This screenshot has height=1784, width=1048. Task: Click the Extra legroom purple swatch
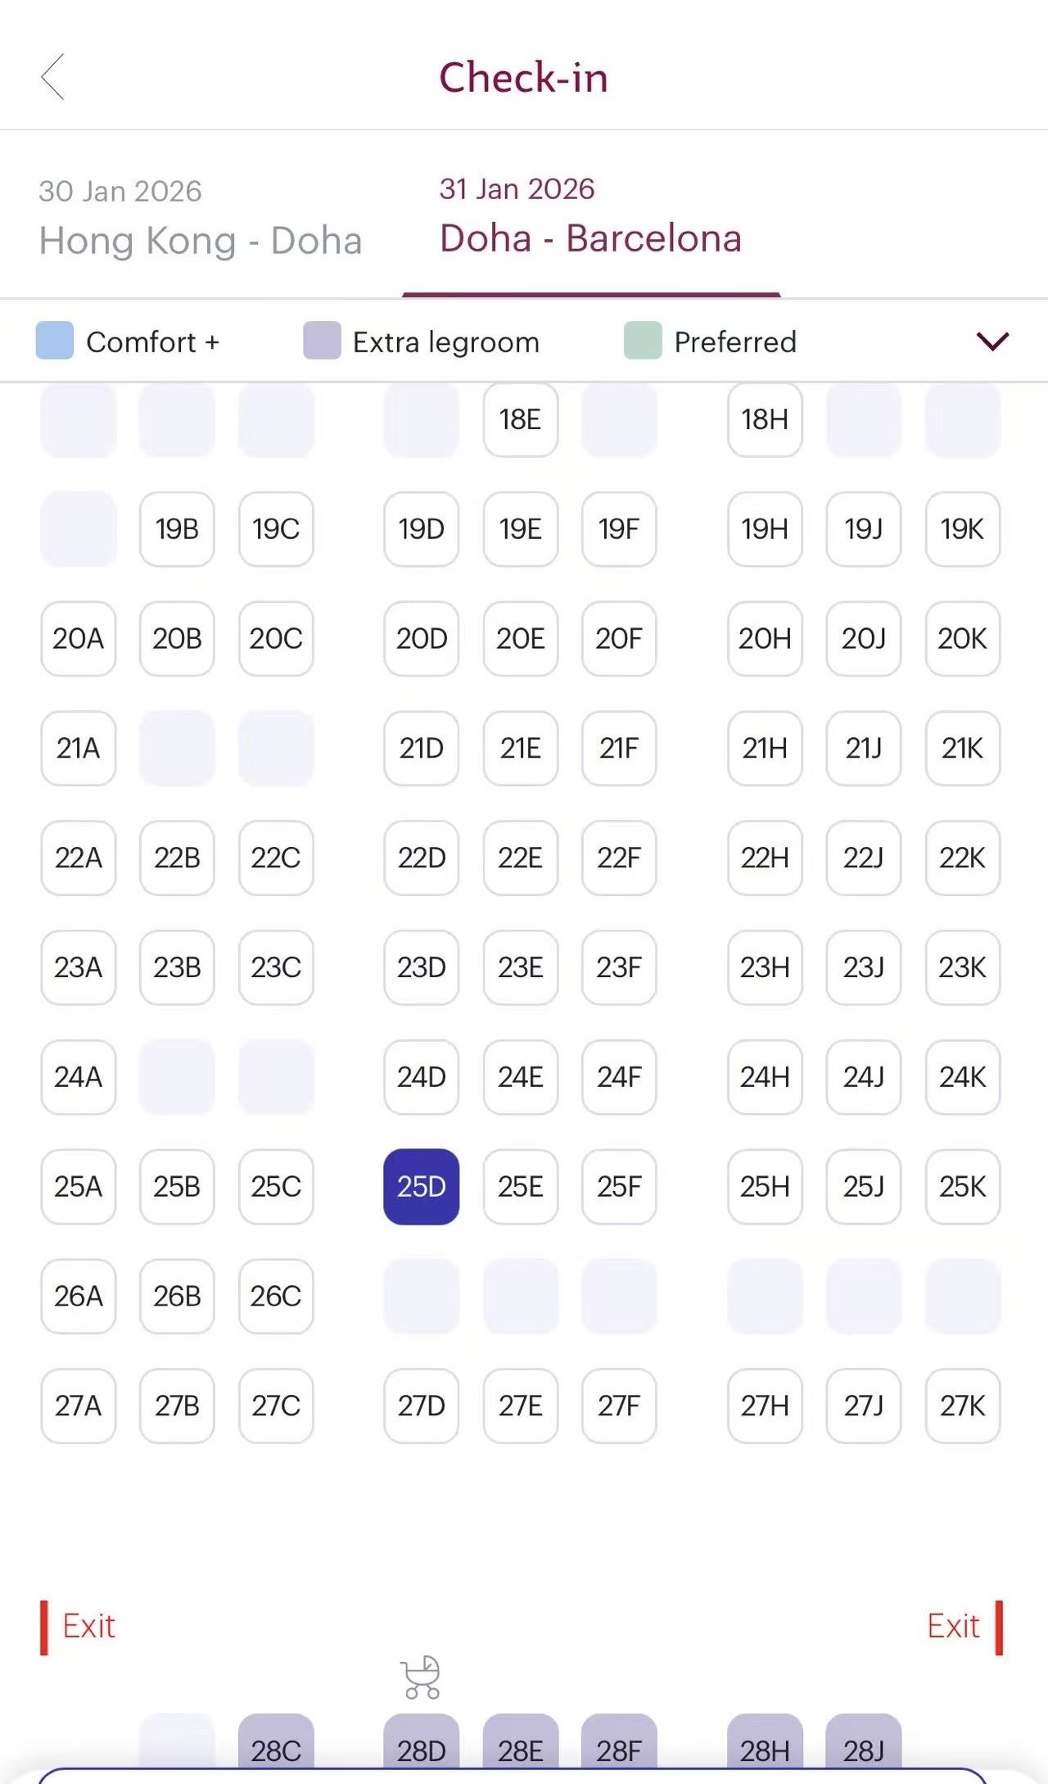point(322,341)
